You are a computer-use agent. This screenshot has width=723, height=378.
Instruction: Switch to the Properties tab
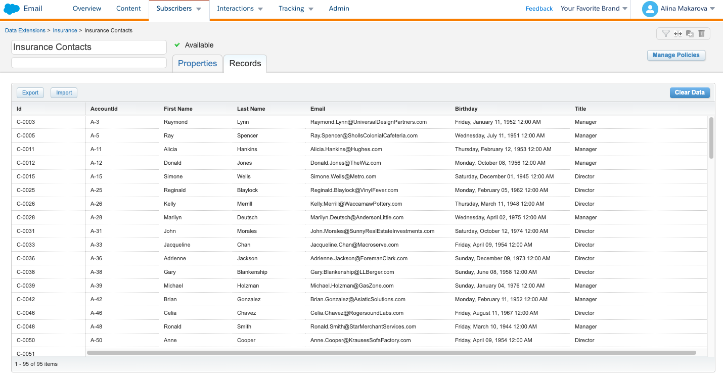click(197, 63)
